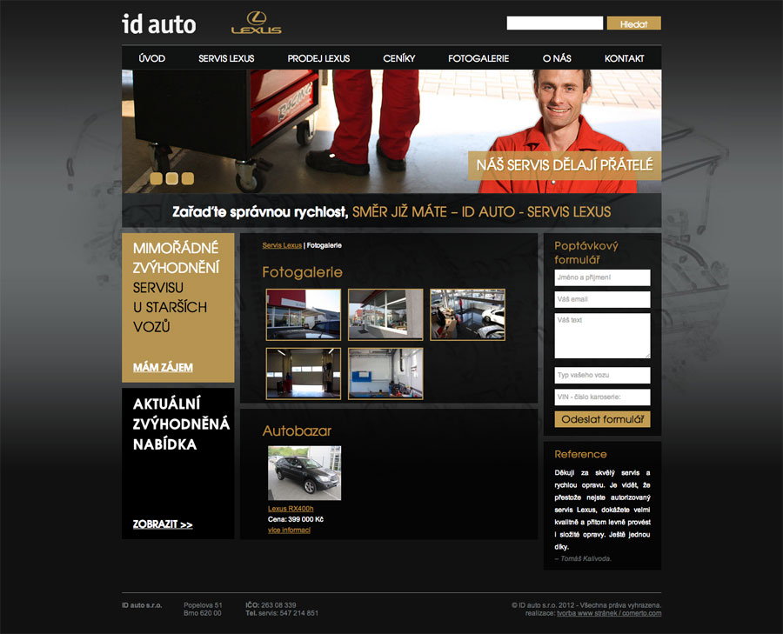783x634 pixels.
Task: Open the ÚVOD menu item
Action: 151,58
